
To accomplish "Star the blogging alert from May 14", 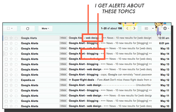I will (11, 54).
